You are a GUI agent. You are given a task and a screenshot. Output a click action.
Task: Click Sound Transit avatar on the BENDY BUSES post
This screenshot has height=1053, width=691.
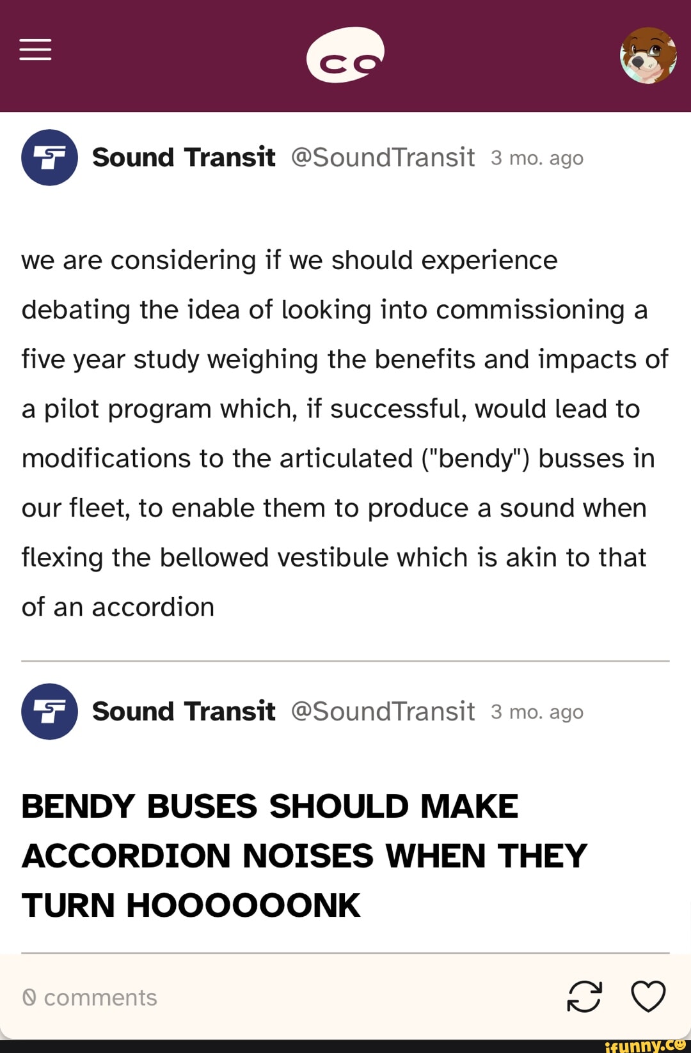pyautogui.click(x=49, y=712)
